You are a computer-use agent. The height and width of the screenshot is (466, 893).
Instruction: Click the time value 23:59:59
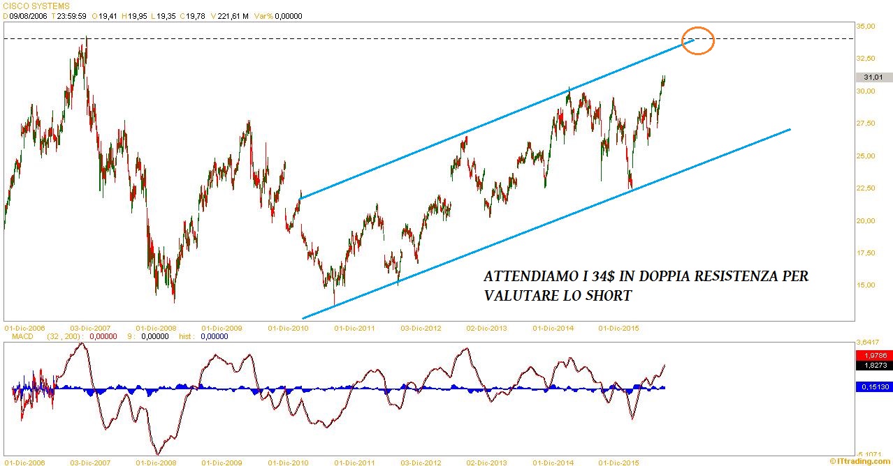point(73,15)
